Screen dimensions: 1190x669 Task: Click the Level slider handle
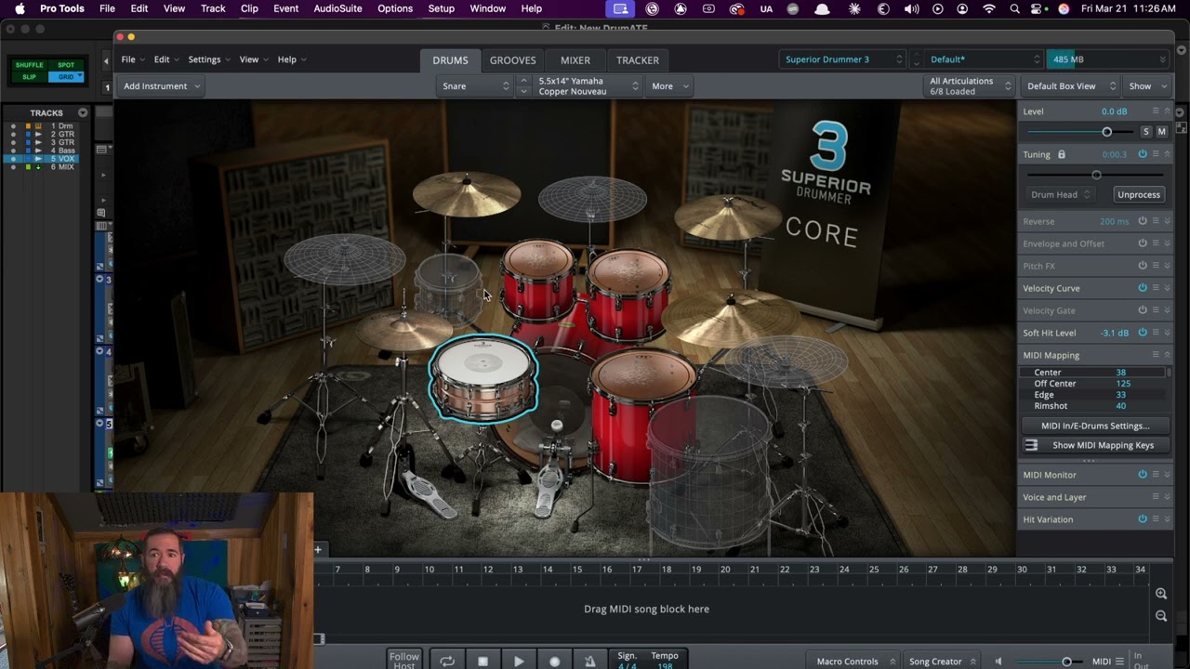point(1106,132)
